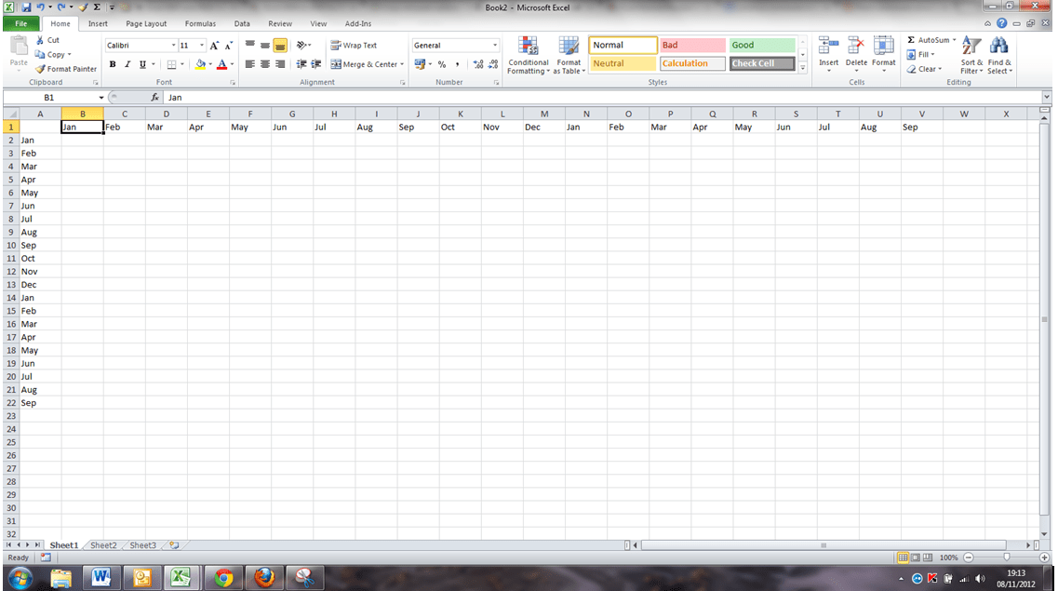Open Find & Select options
1058x591 pixels.
(999, 56)
